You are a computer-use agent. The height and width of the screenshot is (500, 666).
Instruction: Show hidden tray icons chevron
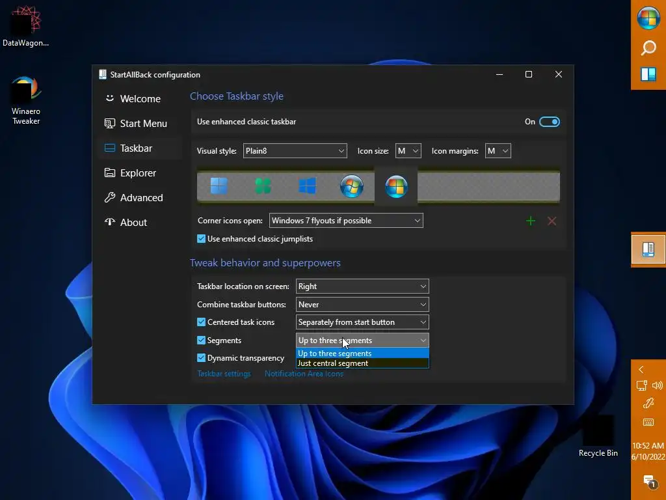pyautogui.click(x=641, y=370)
